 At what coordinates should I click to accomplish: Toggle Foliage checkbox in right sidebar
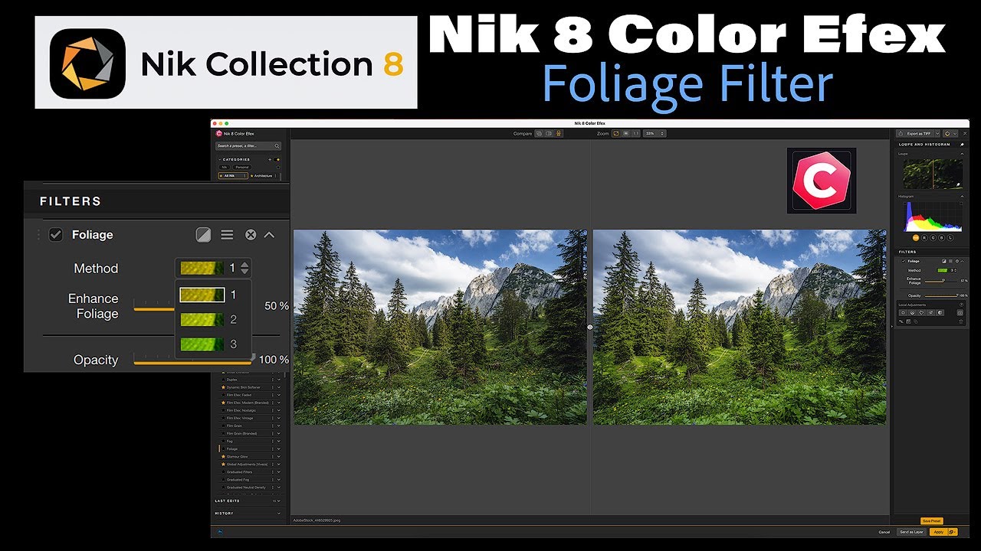click(x=904, y=261)
